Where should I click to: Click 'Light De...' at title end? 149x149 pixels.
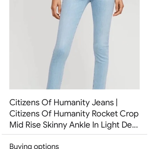(119, 125)
